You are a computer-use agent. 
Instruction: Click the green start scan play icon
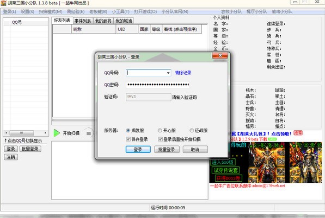(57, 133)
